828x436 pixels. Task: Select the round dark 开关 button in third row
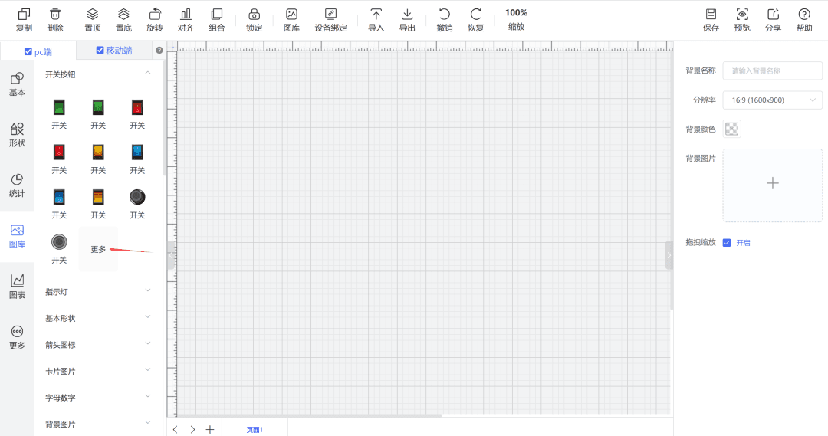[137, 197]
